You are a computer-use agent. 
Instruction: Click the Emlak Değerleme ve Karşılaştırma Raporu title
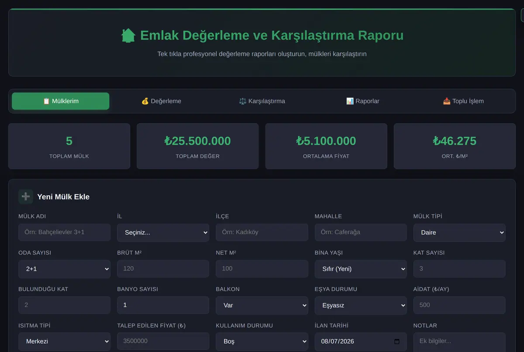272,35
